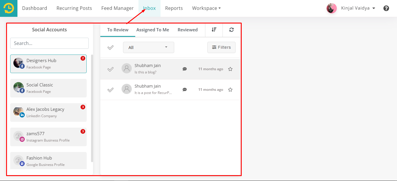
Task: Select the Social Classic Facebook Page account
Action: (48, 88)
